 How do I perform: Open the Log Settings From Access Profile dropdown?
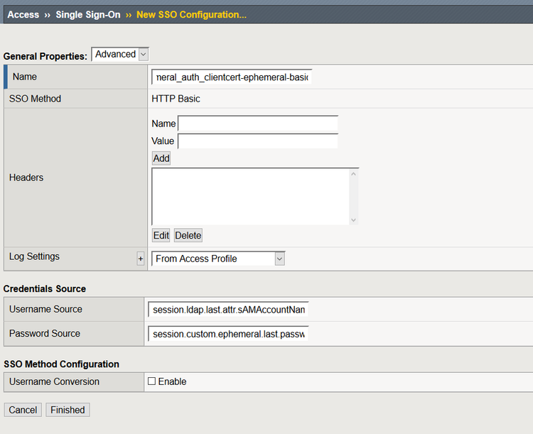click(218, 259)
